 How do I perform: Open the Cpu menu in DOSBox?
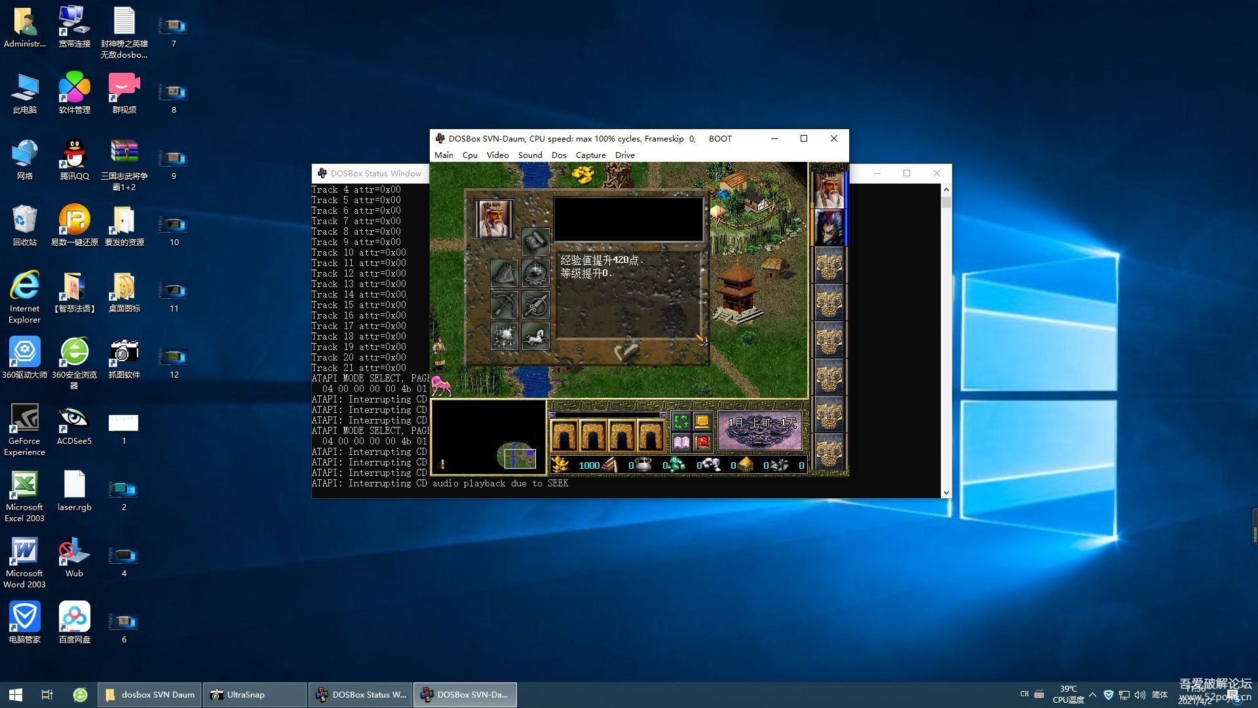coord(470,155)
